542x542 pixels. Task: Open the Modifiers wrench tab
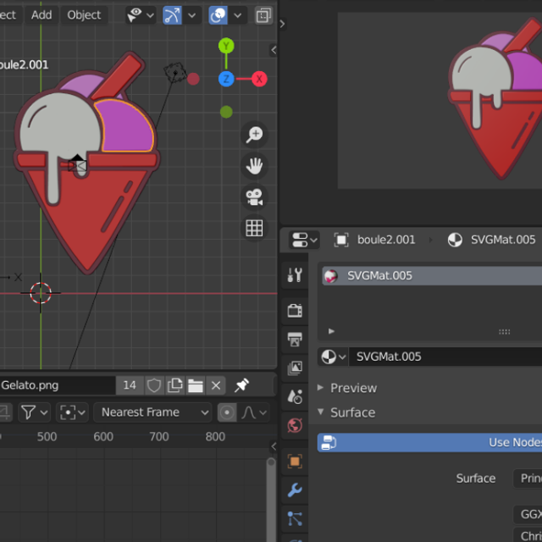point(295,489)
